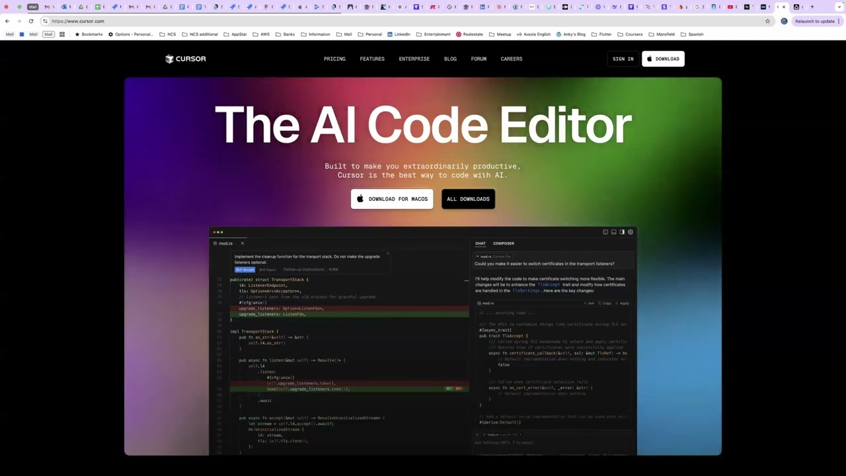This screenshot has height=476, width=846.
Task: Expand the Spanish bookmark folder
Action: pyautogui.click(x=692, y=34)
